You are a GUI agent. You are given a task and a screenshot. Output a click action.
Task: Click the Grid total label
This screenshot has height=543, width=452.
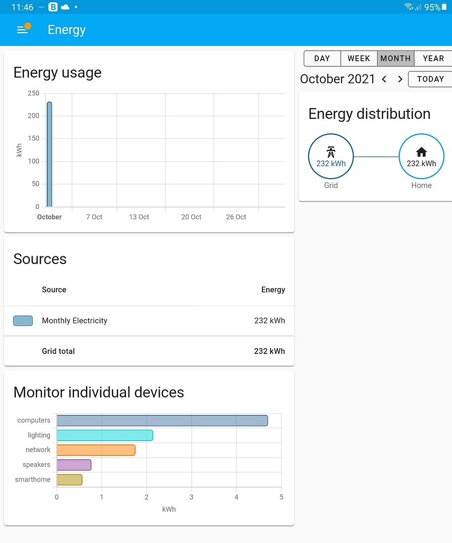pyautogui.click(x=58, y=351)
